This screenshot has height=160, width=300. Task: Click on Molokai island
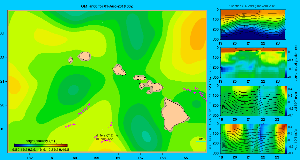point(140,78)
